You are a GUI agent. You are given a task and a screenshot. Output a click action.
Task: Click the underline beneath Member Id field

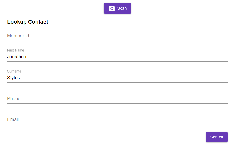click(x=117, y=41)
